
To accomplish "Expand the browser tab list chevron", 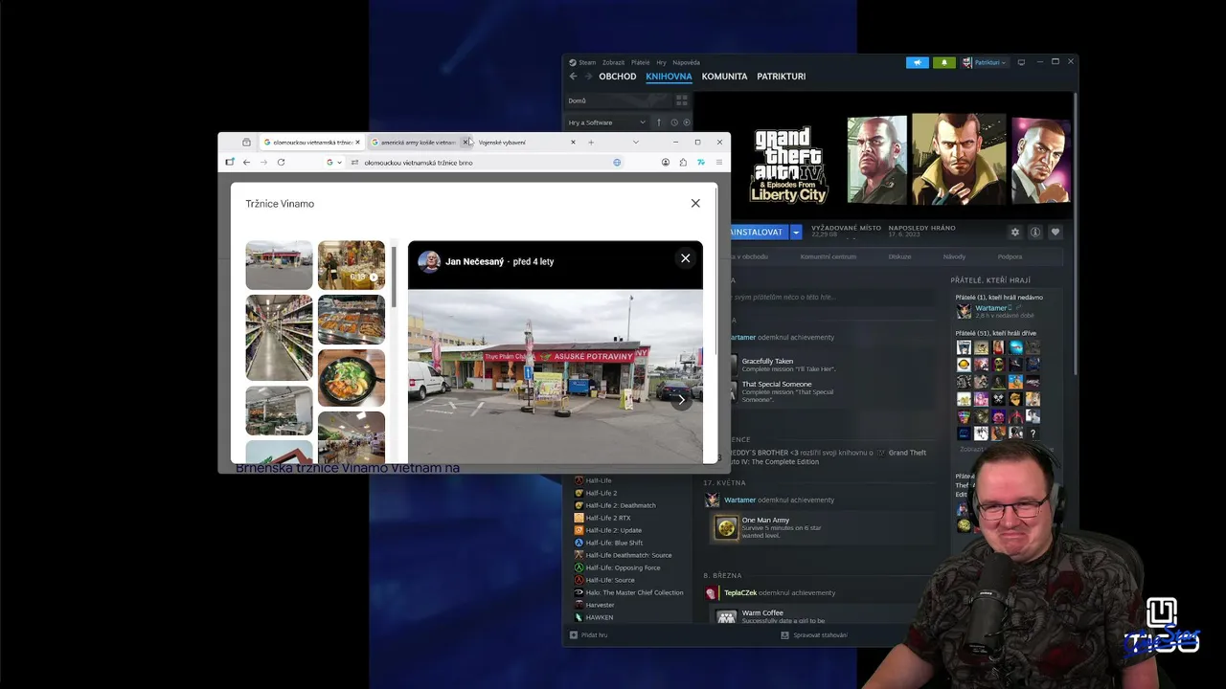I will [635, 143].
